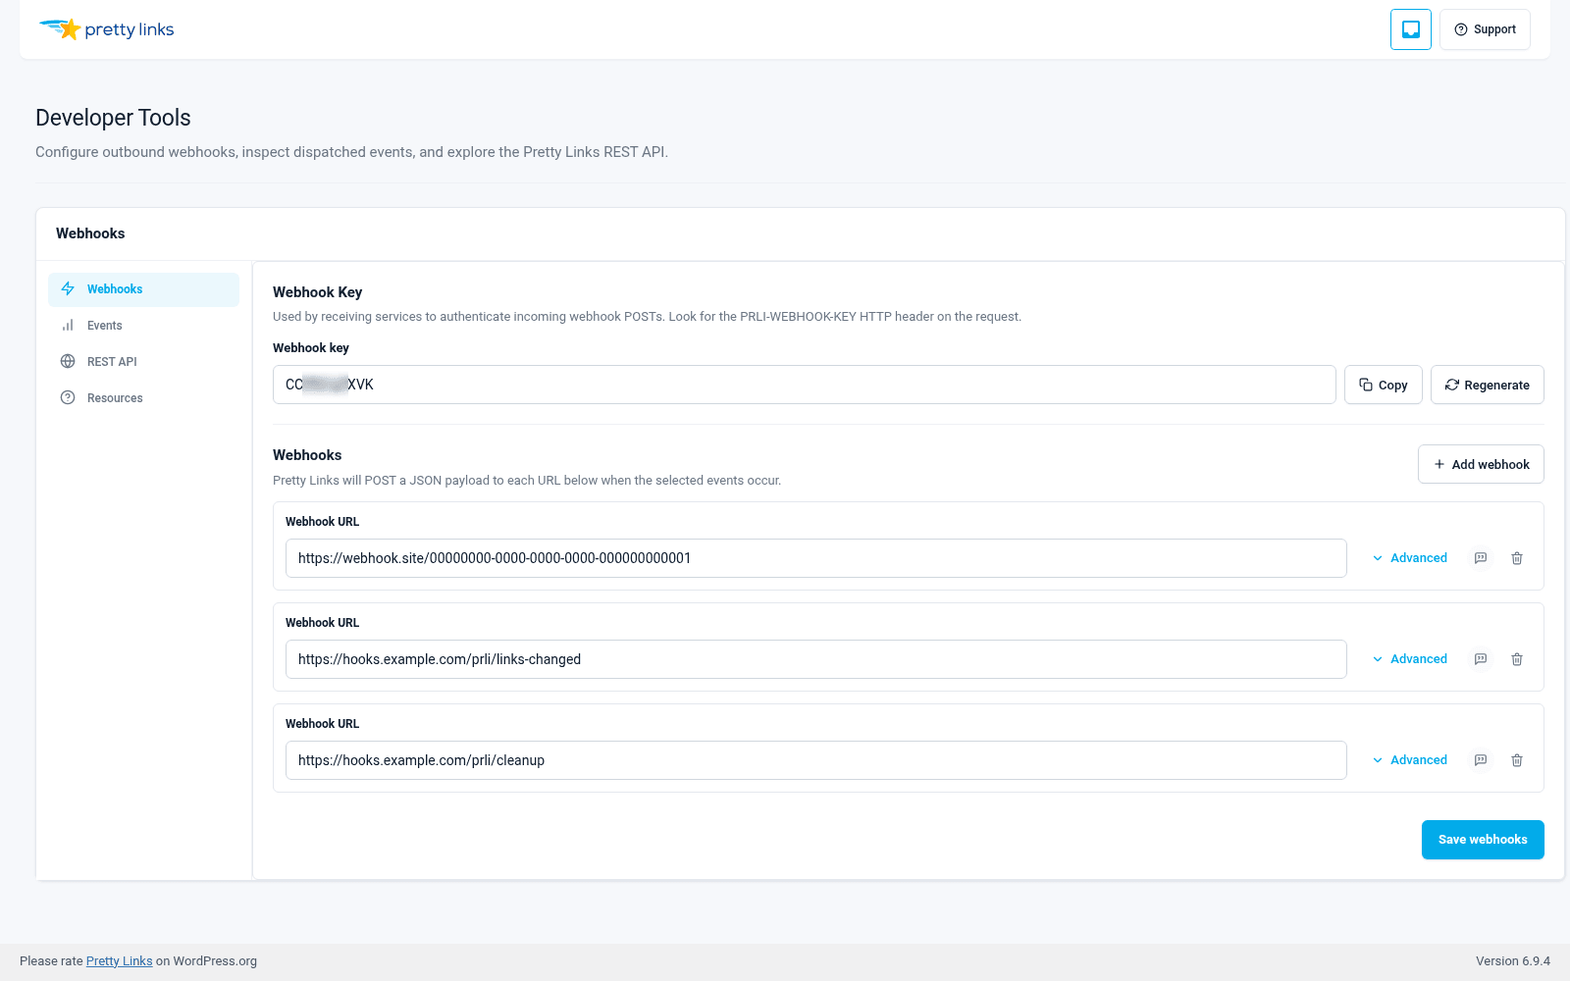Viewport: 1570px width, 981px height.
Task: Click the globe REST API icon
Action: [x=68, y=362]
